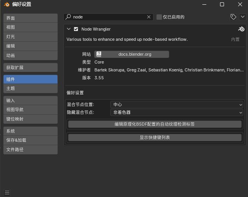The image size is (248, 197).
Task: Click the documentation help icon
Action: (x=99, y=54)
